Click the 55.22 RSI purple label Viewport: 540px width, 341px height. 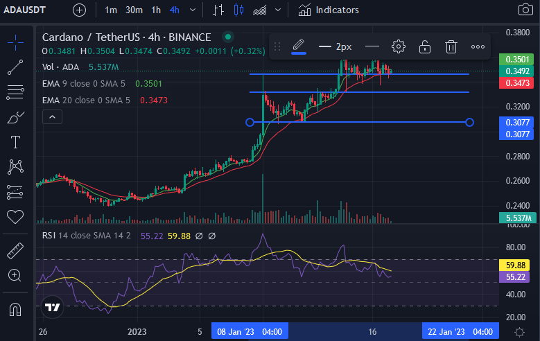(516, 277)
